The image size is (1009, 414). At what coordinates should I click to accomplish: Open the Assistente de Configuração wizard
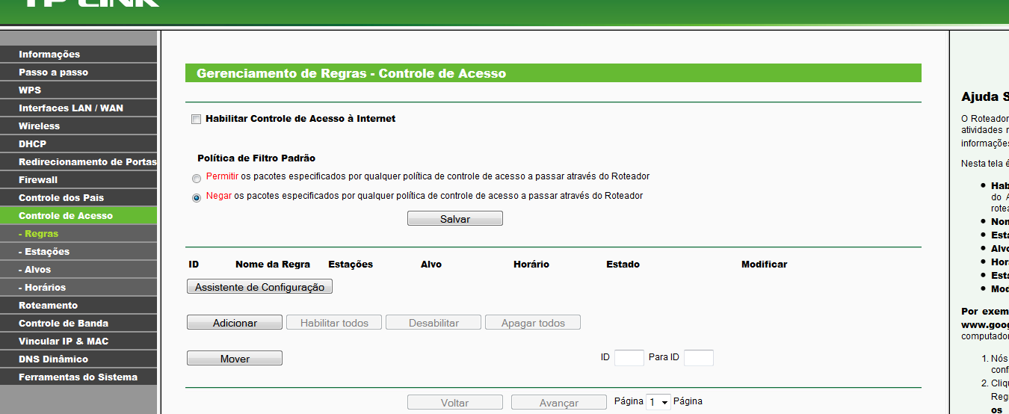coord(259,287)
